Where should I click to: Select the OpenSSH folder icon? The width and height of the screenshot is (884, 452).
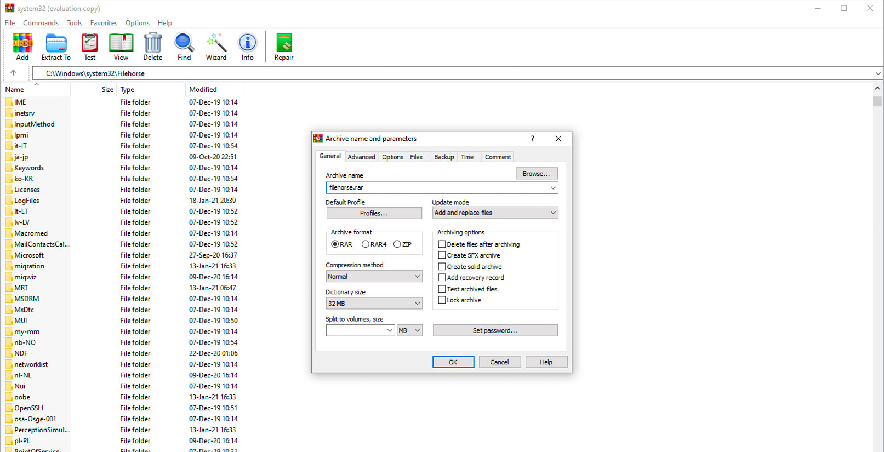click(x=9, y=408)
